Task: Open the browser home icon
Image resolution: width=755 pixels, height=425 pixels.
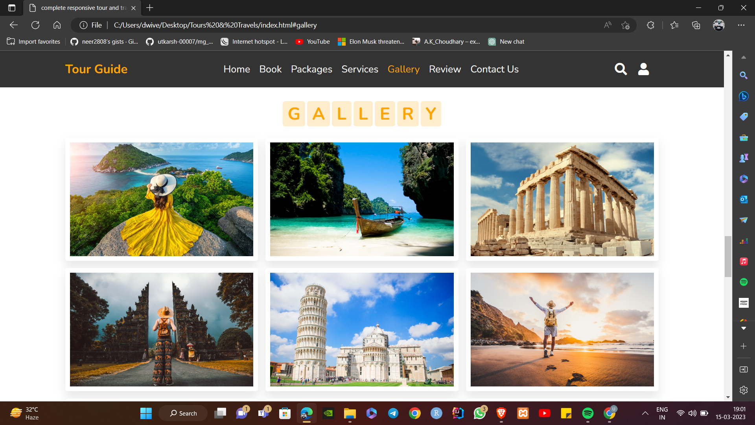Action: click(57, 25)
